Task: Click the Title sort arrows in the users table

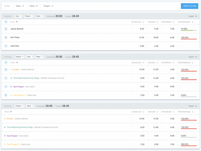Action: tap(17, 22)
